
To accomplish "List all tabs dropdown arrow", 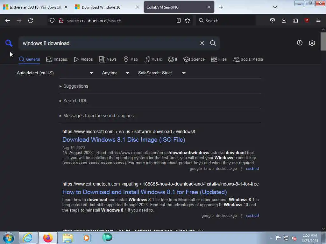I will coord(275,7).
